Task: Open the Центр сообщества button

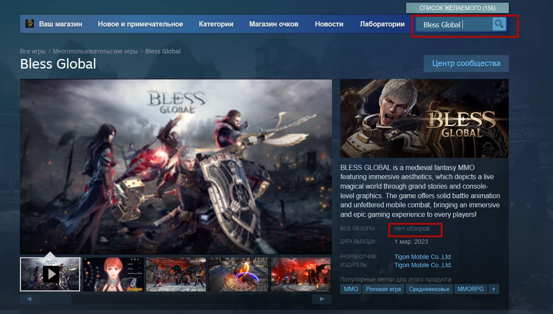Action: [x=466, y=64]
